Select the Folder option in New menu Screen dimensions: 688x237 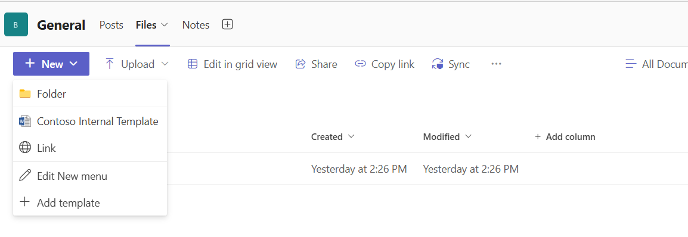(x=90, y=93)
